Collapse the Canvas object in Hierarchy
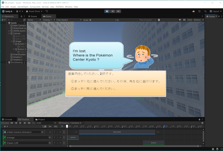This screenshot has height=151, width=223. click(9, 34)
